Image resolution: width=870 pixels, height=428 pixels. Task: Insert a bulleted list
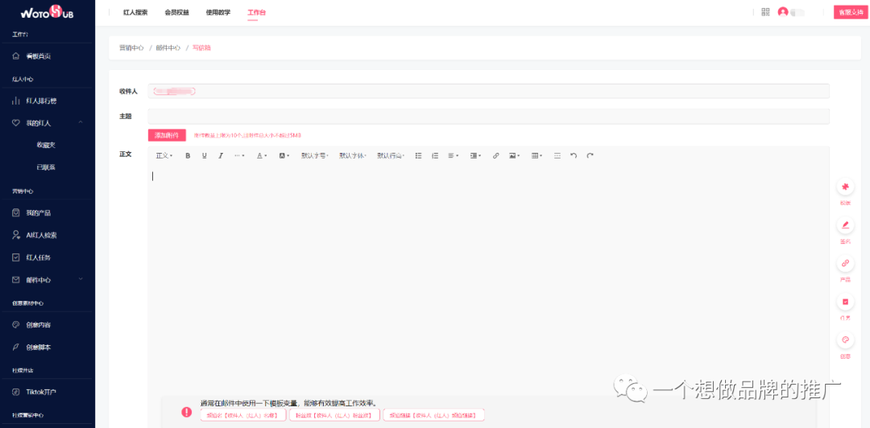(419, 156)
